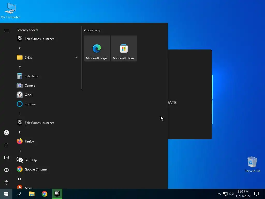Click the Power button in Start
The image size is (265, 199).
6,182
